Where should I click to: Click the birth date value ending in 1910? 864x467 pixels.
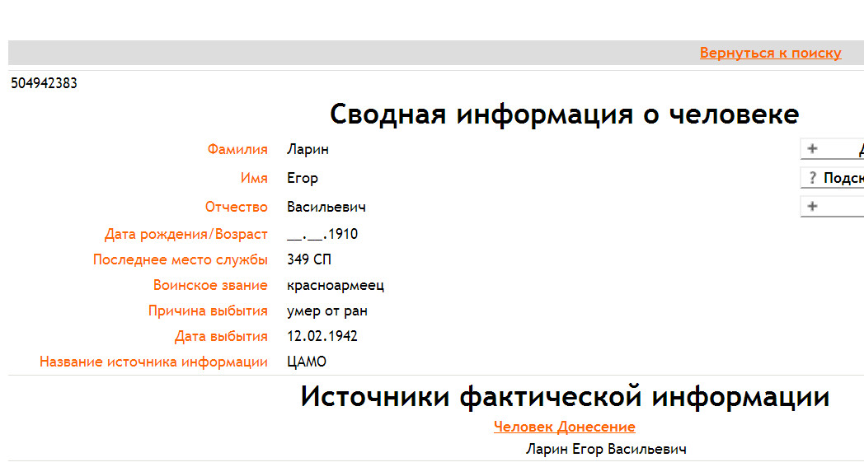click(x=322, y=235)
